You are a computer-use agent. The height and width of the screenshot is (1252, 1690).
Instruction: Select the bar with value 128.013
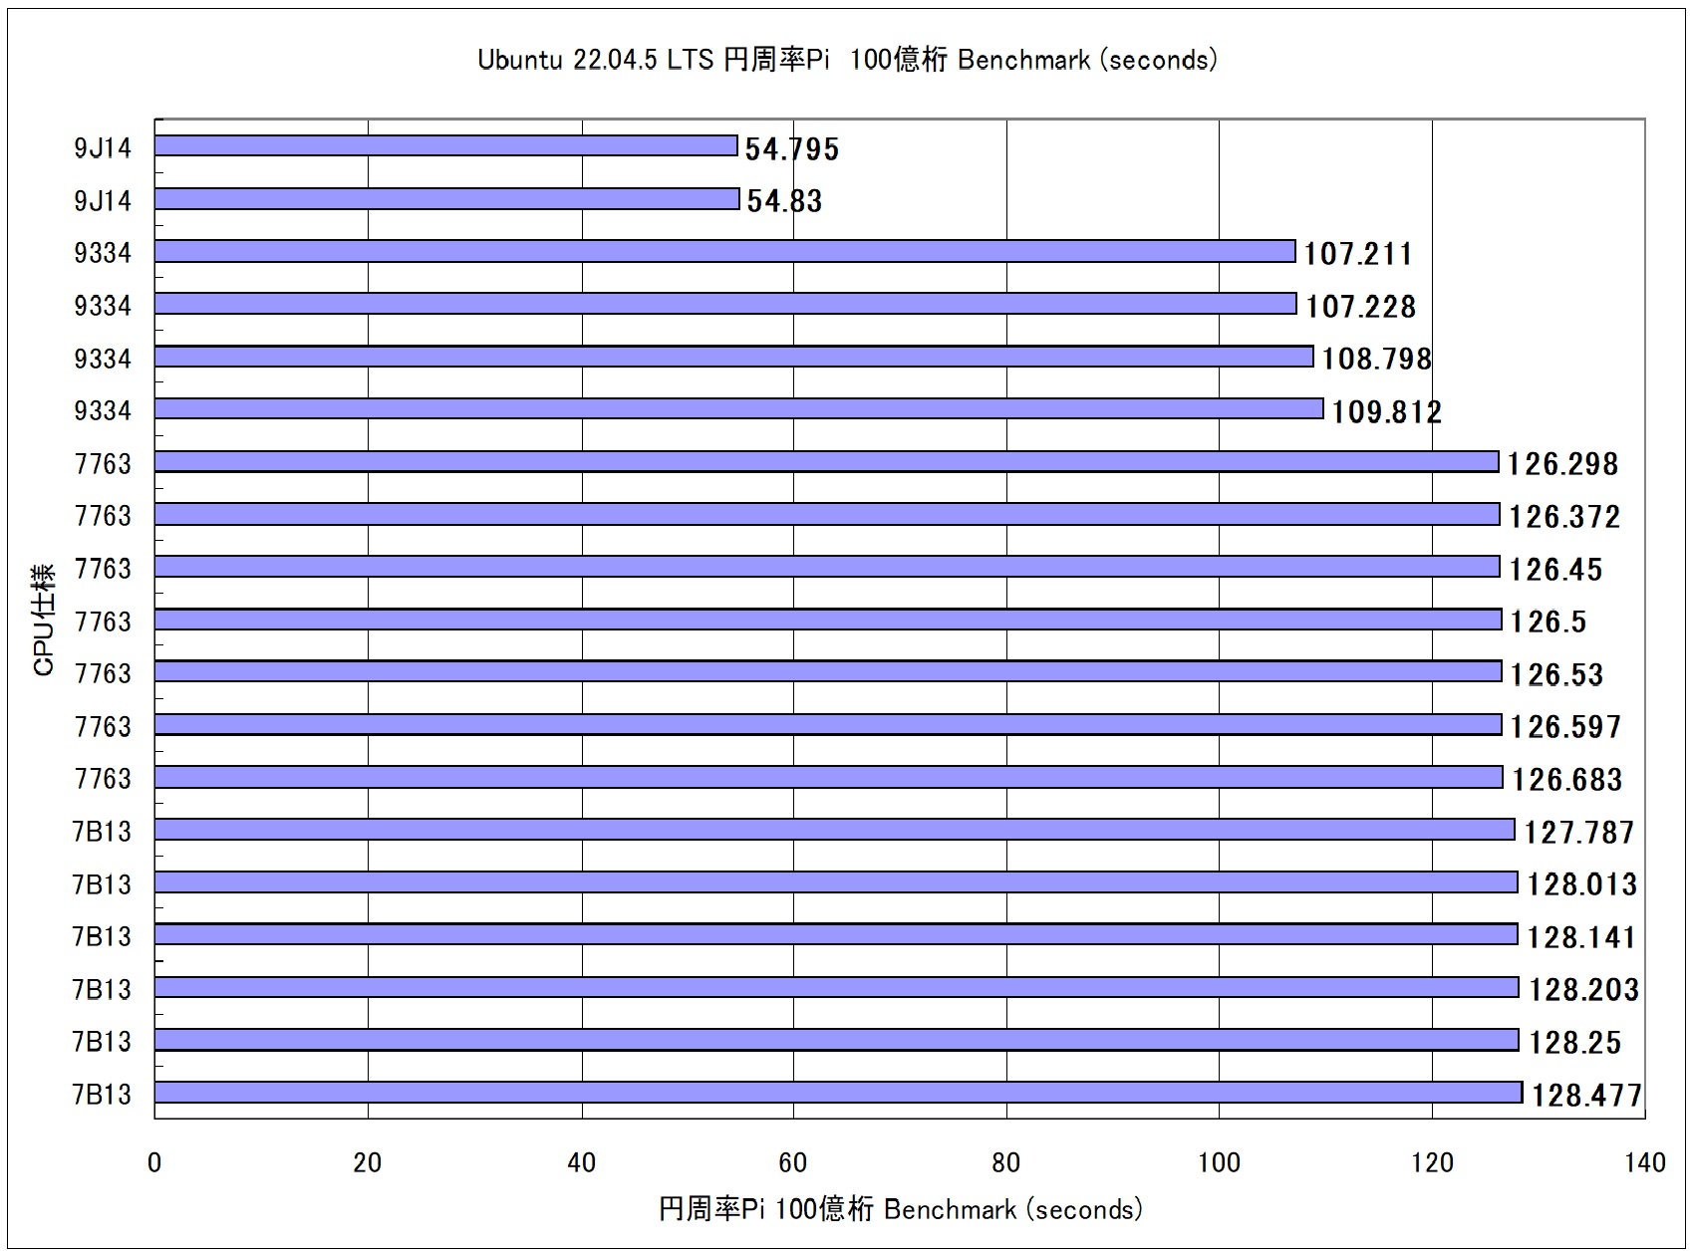pyautogui.click(x=835, y=882)
